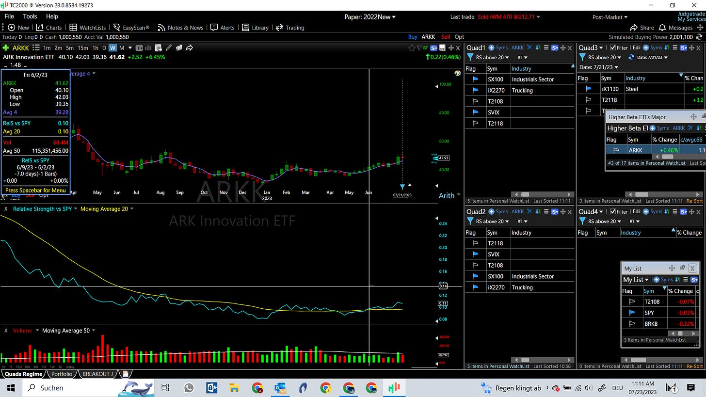This screenshot has height=397, width=706.
Task: Click the Quad1 list menu icon
Action: 546,48
